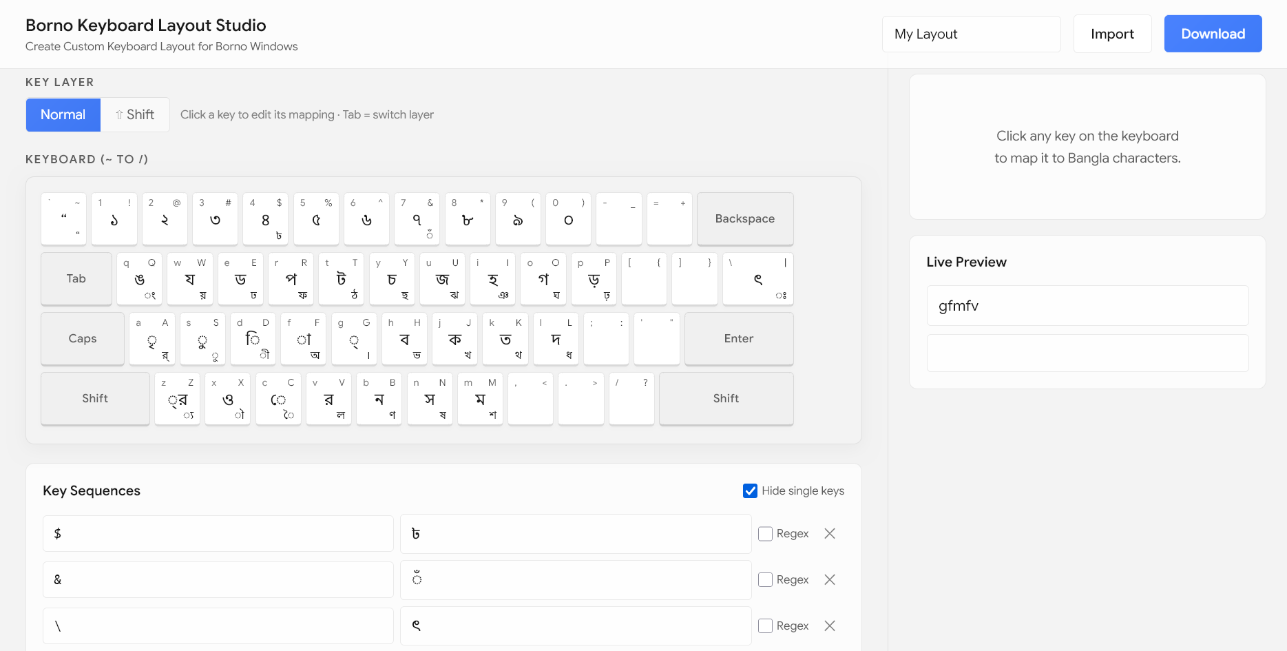Select the n key mapped to স
The width and height of the screenshot is (1287, 651).
[430, 399]
